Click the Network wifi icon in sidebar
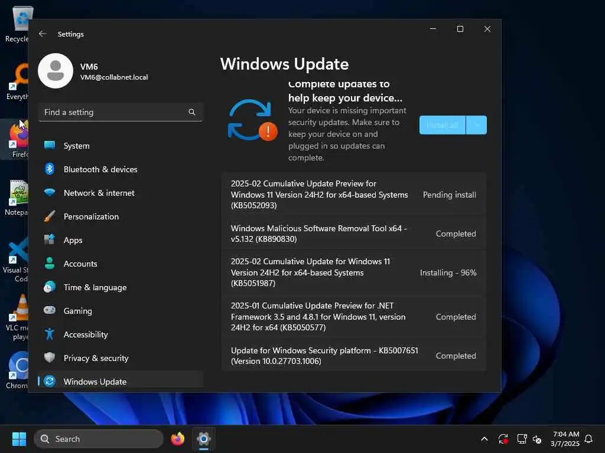605x453 pixels. point(50,193)
